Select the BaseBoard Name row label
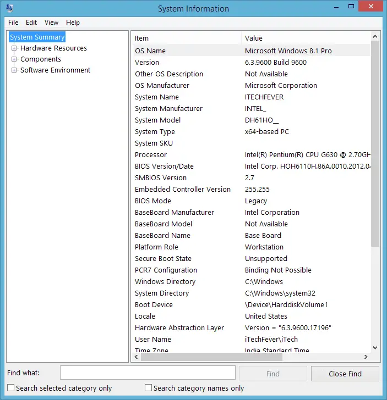The image size is (387, 400). click(x=162, y=235)
